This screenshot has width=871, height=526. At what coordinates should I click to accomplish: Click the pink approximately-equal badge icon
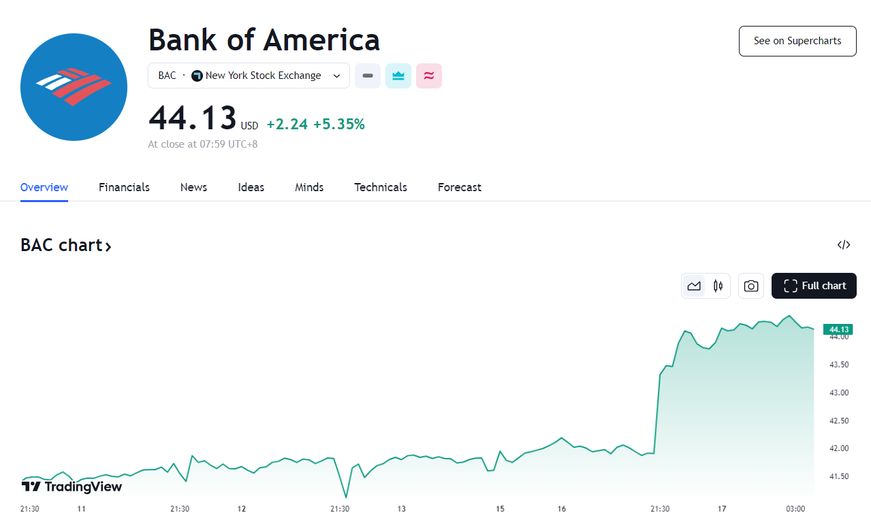429,76
